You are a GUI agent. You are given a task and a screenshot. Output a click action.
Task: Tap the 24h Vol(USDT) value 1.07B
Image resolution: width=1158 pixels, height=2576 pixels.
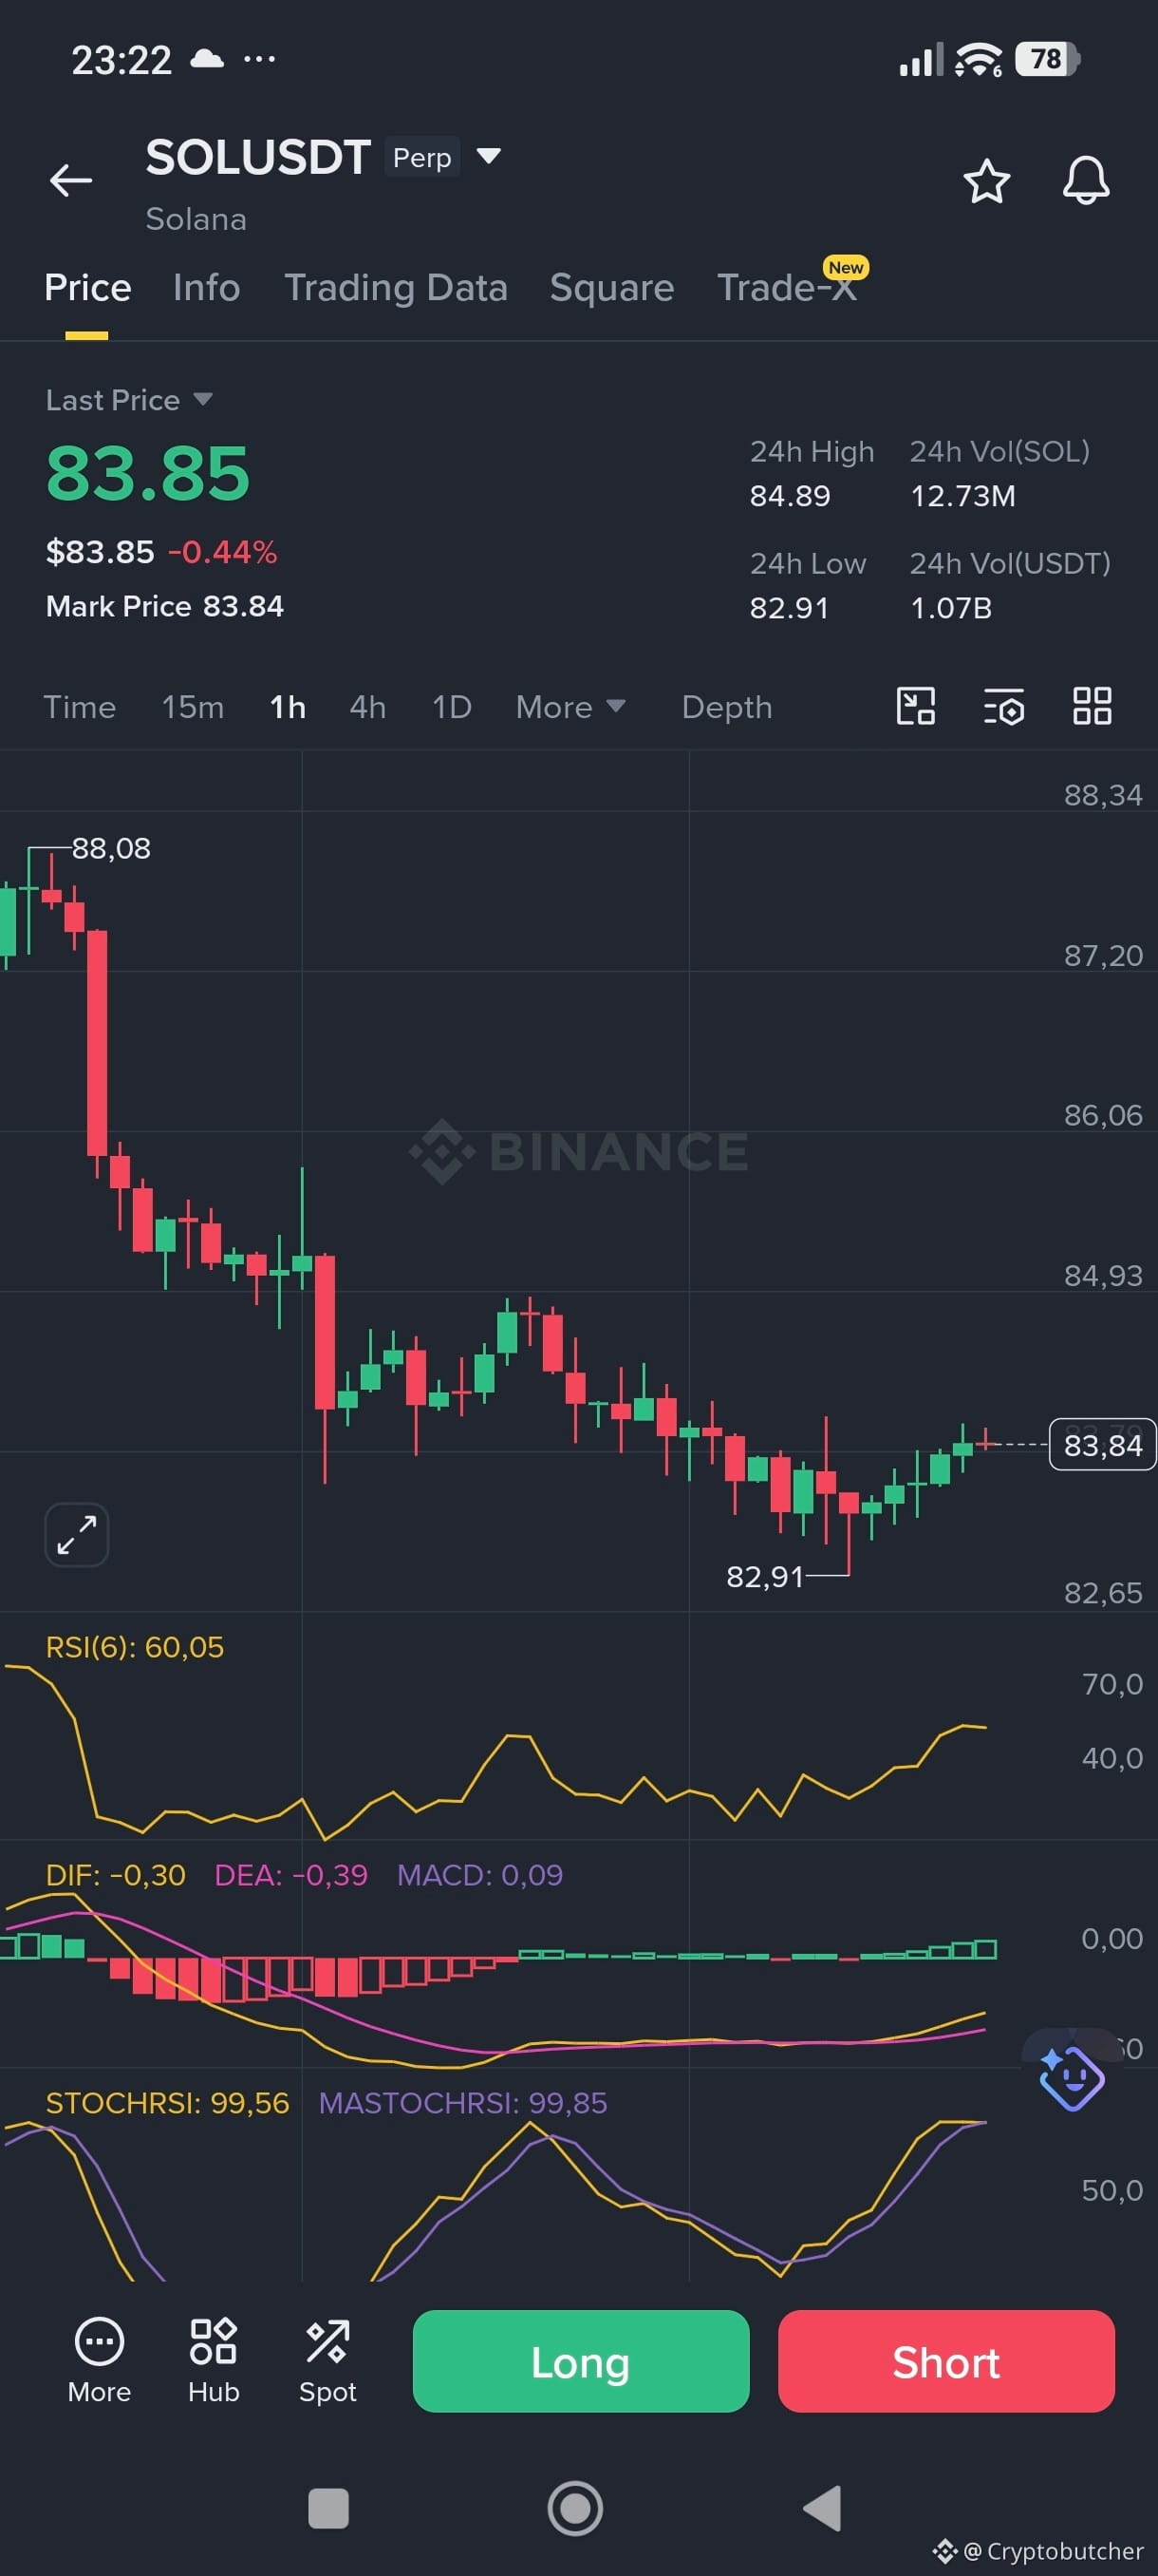click(950, 608)
